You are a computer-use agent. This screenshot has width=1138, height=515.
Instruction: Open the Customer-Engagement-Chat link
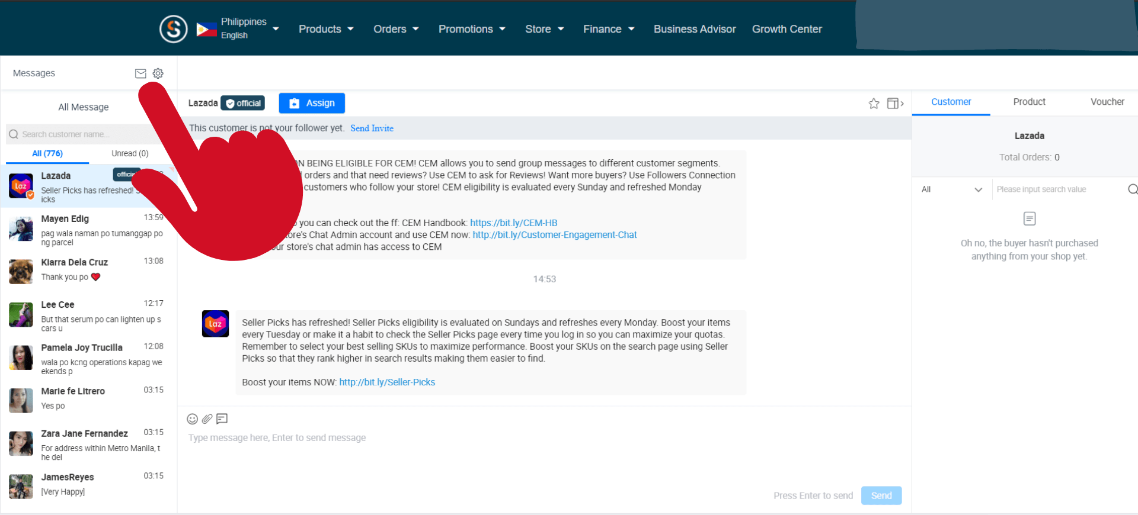(555, 235)
